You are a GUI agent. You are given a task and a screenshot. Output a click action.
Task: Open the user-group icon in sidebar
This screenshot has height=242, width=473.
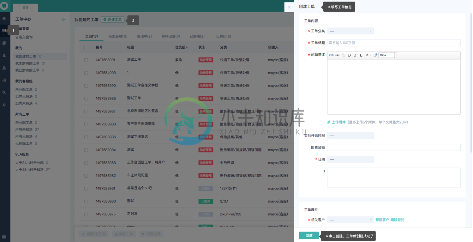(4, 68)
